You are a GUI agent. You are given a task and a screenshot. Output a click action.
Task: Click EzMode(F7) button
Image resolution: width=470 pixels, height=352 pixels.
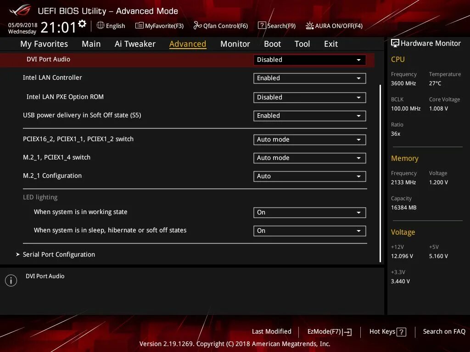[x=330, y=332]
